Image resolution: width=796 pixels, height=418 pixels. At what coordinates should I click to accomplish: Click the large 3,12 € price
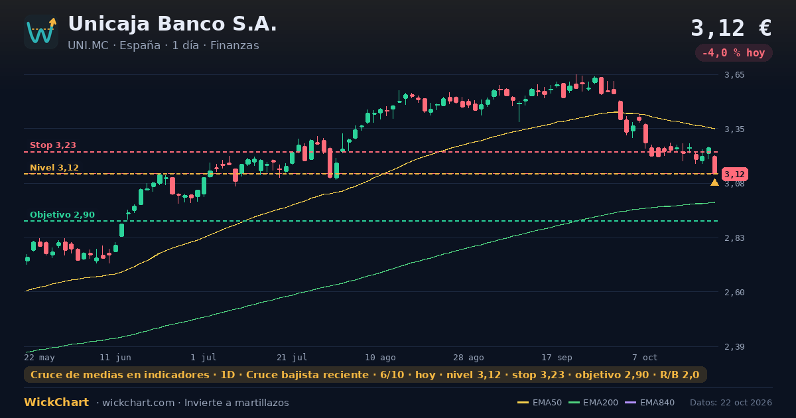click(x=731, y=29)
